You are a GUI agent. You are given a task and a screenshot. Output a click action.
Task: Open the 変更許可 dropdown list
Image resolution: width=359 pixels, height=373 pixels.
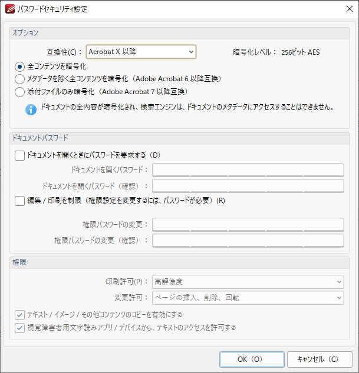[248, 298]
